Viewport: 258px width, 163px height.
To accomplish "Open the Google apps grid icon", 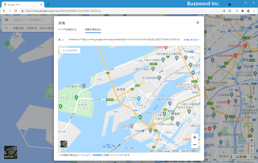I will 242,19.
